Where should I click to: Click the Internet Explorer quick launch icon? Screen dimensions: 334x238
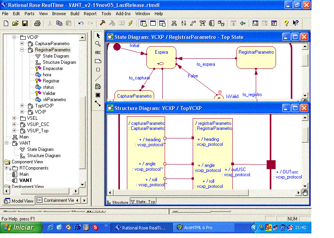pyautogui.click(x=50, y=227)
